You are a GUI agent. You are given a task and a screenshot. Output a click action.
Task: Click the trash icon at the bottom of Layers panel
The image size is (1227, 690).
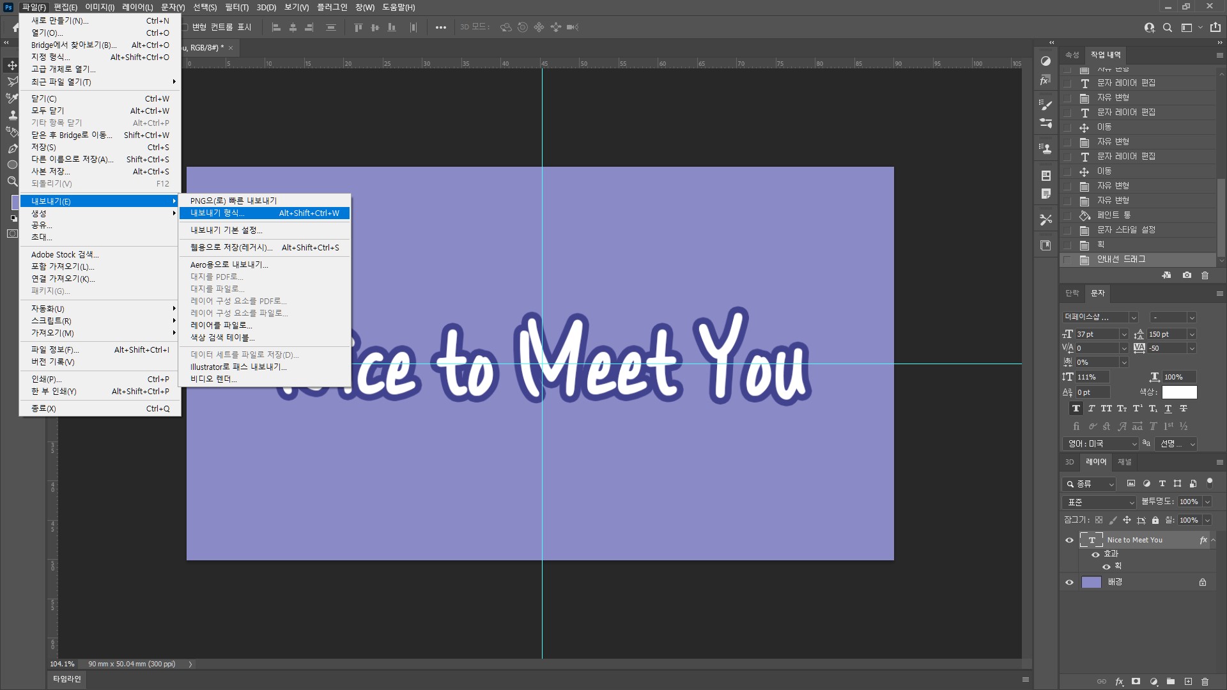pos(1205,682)
